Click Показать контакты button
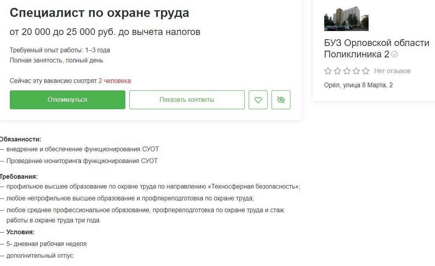This screenshot has width=435, height=266. tap(187, 100)
